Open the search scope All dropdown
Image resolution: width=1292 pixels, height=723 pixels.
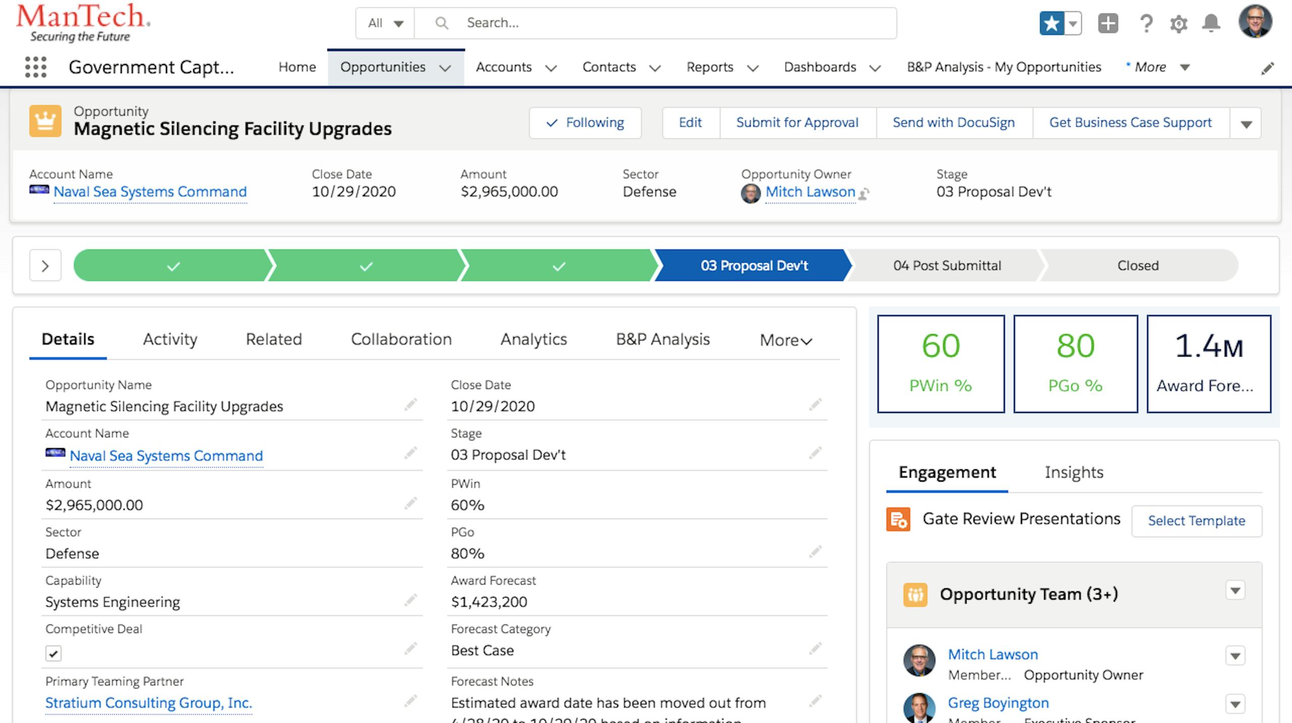pos(385,23)
